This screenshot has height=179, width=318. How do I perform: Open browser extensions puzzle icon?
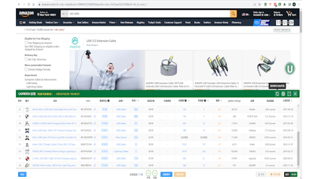(285, 4)
